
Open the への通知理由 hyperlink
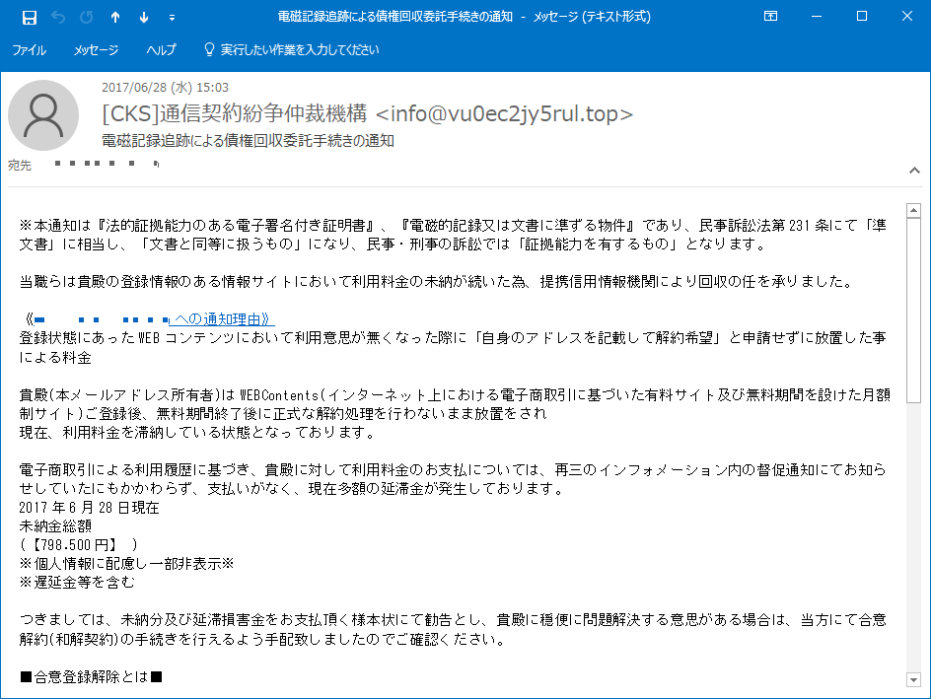click(222, 319)
